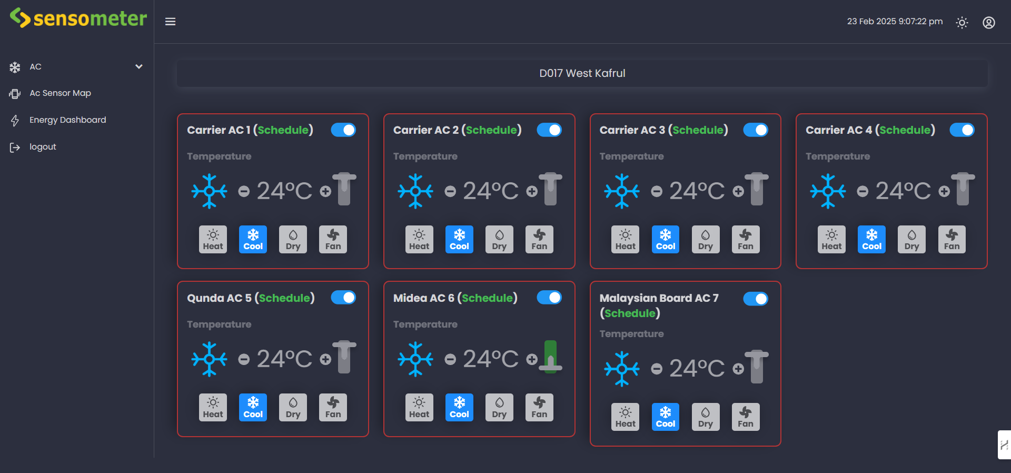
Task: Set Midea AC 6 to Fan mode
Action: point(539,408)
